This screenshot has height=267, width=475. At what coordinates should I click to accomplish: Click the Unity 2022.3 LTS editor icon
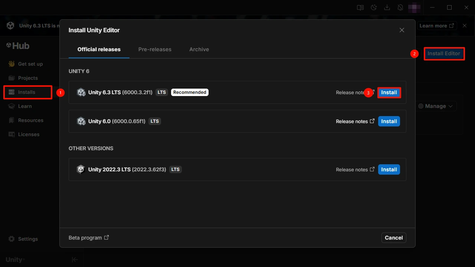pyautogui.click(x=81, y=169)
